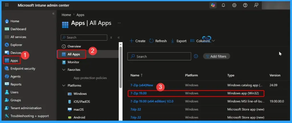Click the Apps breadcrumb link

pyautogui.click(x=80, y=15)
